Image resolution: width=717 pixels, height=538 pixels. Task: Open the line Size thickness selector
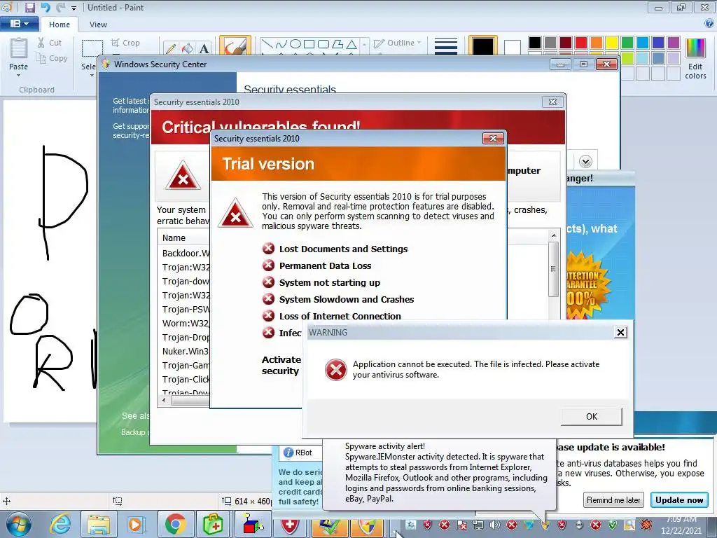(x=446, y=46)
